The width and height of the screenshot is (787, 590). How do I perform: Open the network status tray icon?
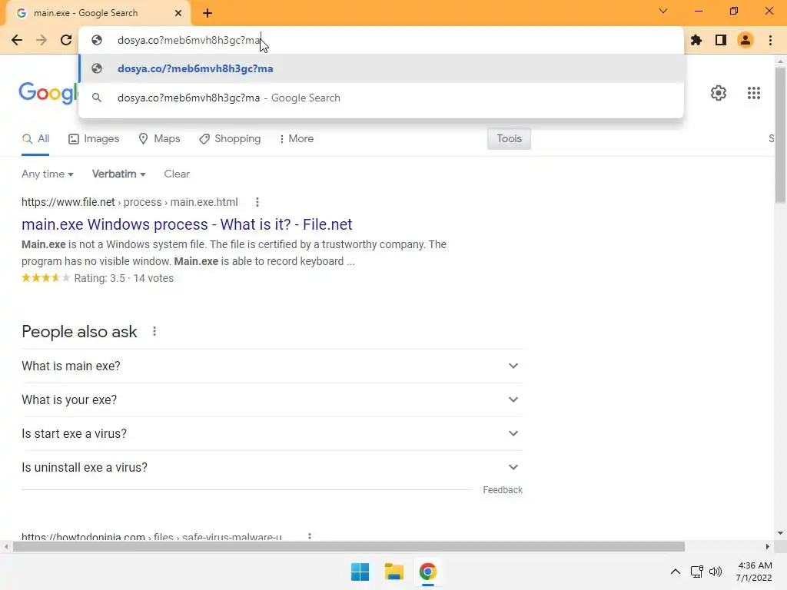pyautogui.click(x=696, y=572)
